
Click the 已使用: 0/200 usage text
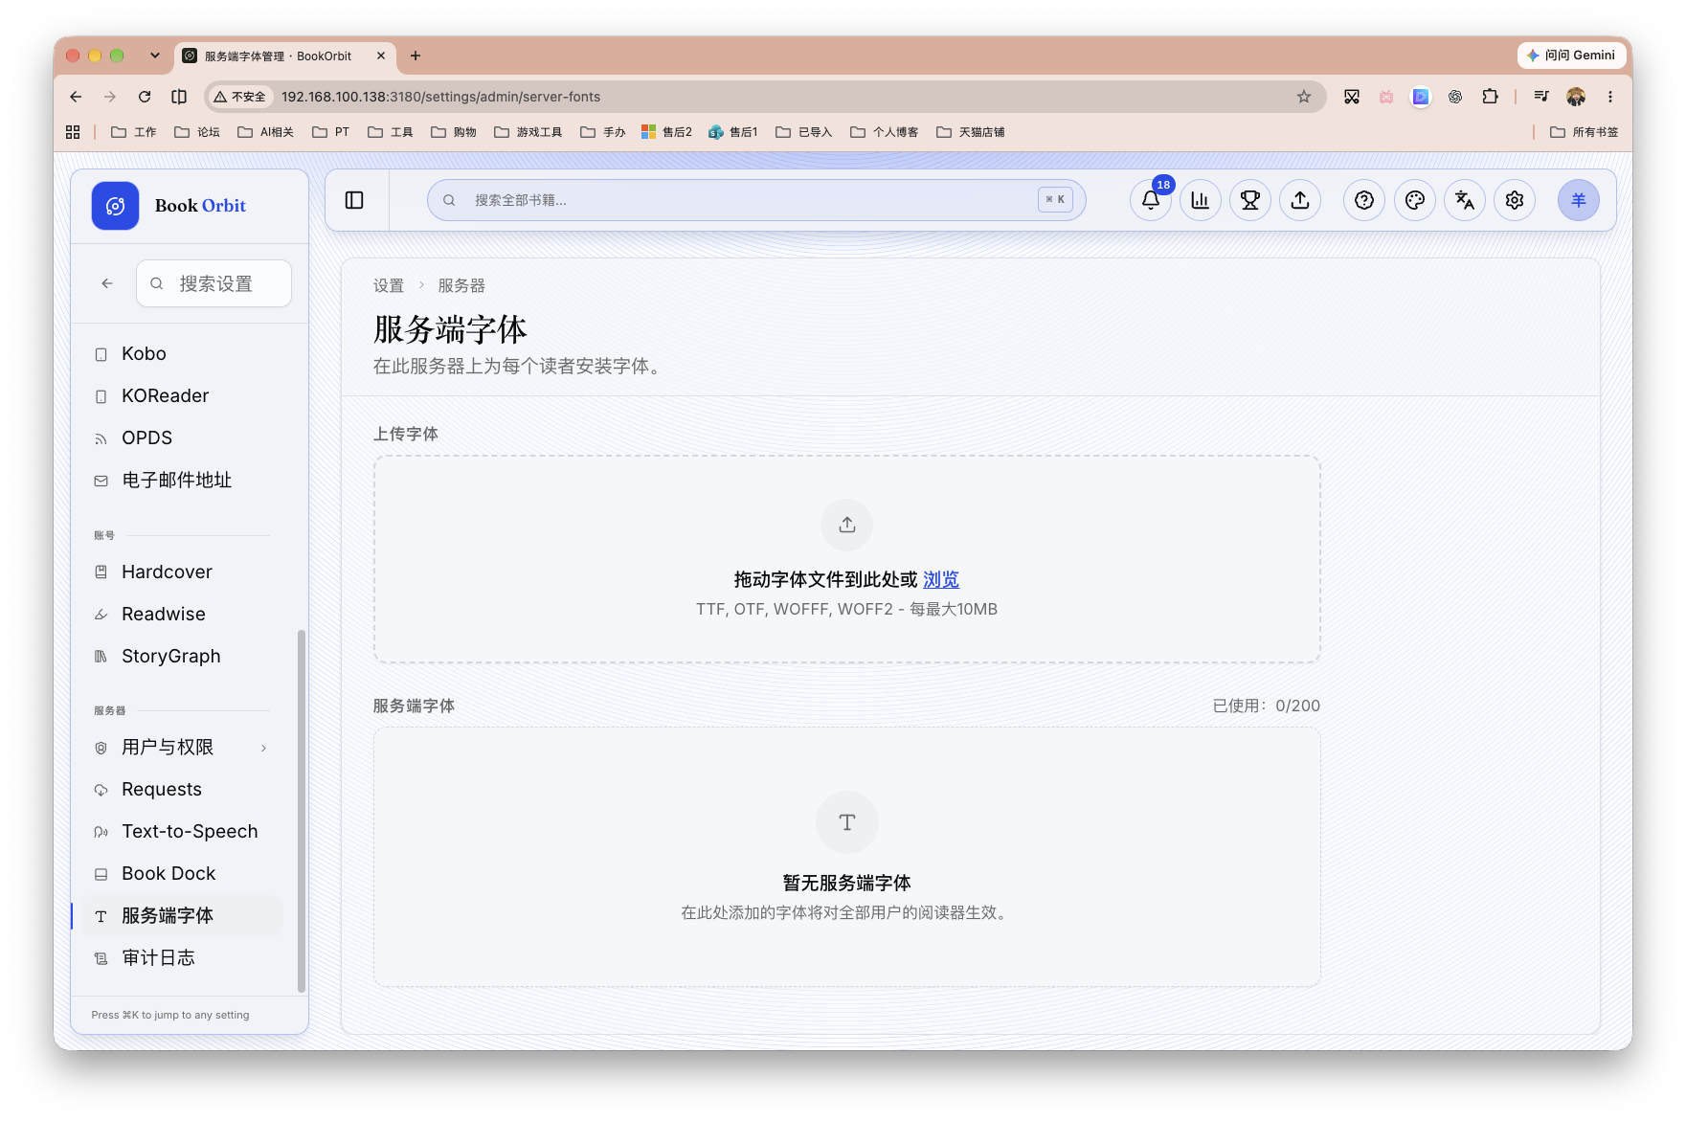click(1267, 706)
